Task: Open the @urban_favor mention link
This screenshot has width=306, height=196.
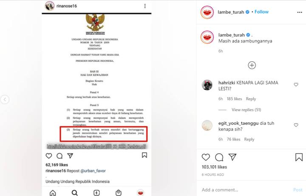Action: coord(93,171)
